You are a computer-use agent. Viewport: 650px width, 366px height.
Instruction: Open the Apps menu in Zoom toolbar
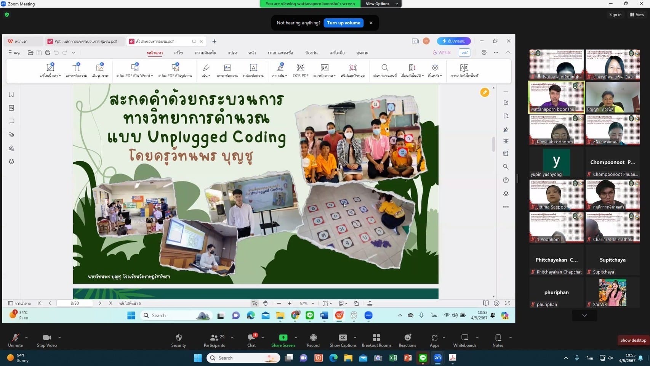434,338
